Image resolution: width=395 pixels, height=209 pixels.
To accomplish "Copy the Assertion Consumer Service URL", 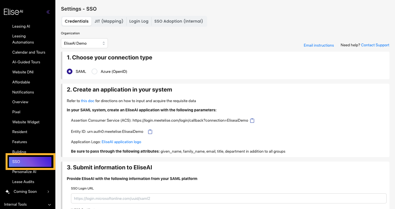I will [x=252, y=120].
